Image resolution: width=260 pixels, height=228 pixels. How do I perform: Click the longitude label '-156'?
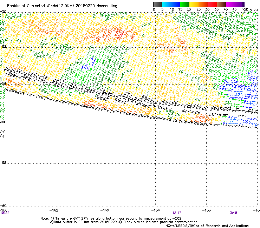tap(156, 210)
